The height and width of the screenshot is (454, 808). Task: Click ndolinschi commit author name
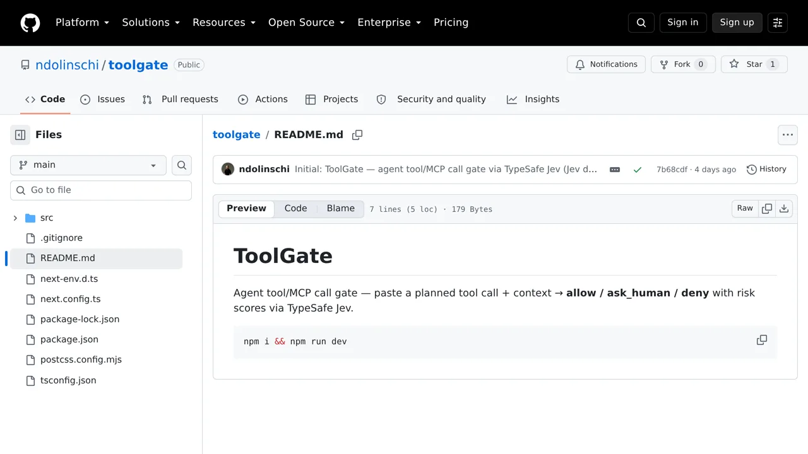point(264,170)
